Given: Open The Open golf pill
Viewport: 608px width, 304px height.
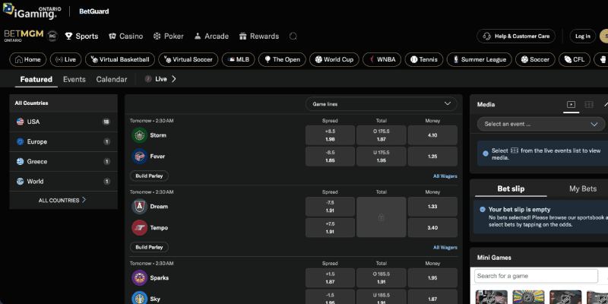Looking at the screenshot, I should coord(282,60).
